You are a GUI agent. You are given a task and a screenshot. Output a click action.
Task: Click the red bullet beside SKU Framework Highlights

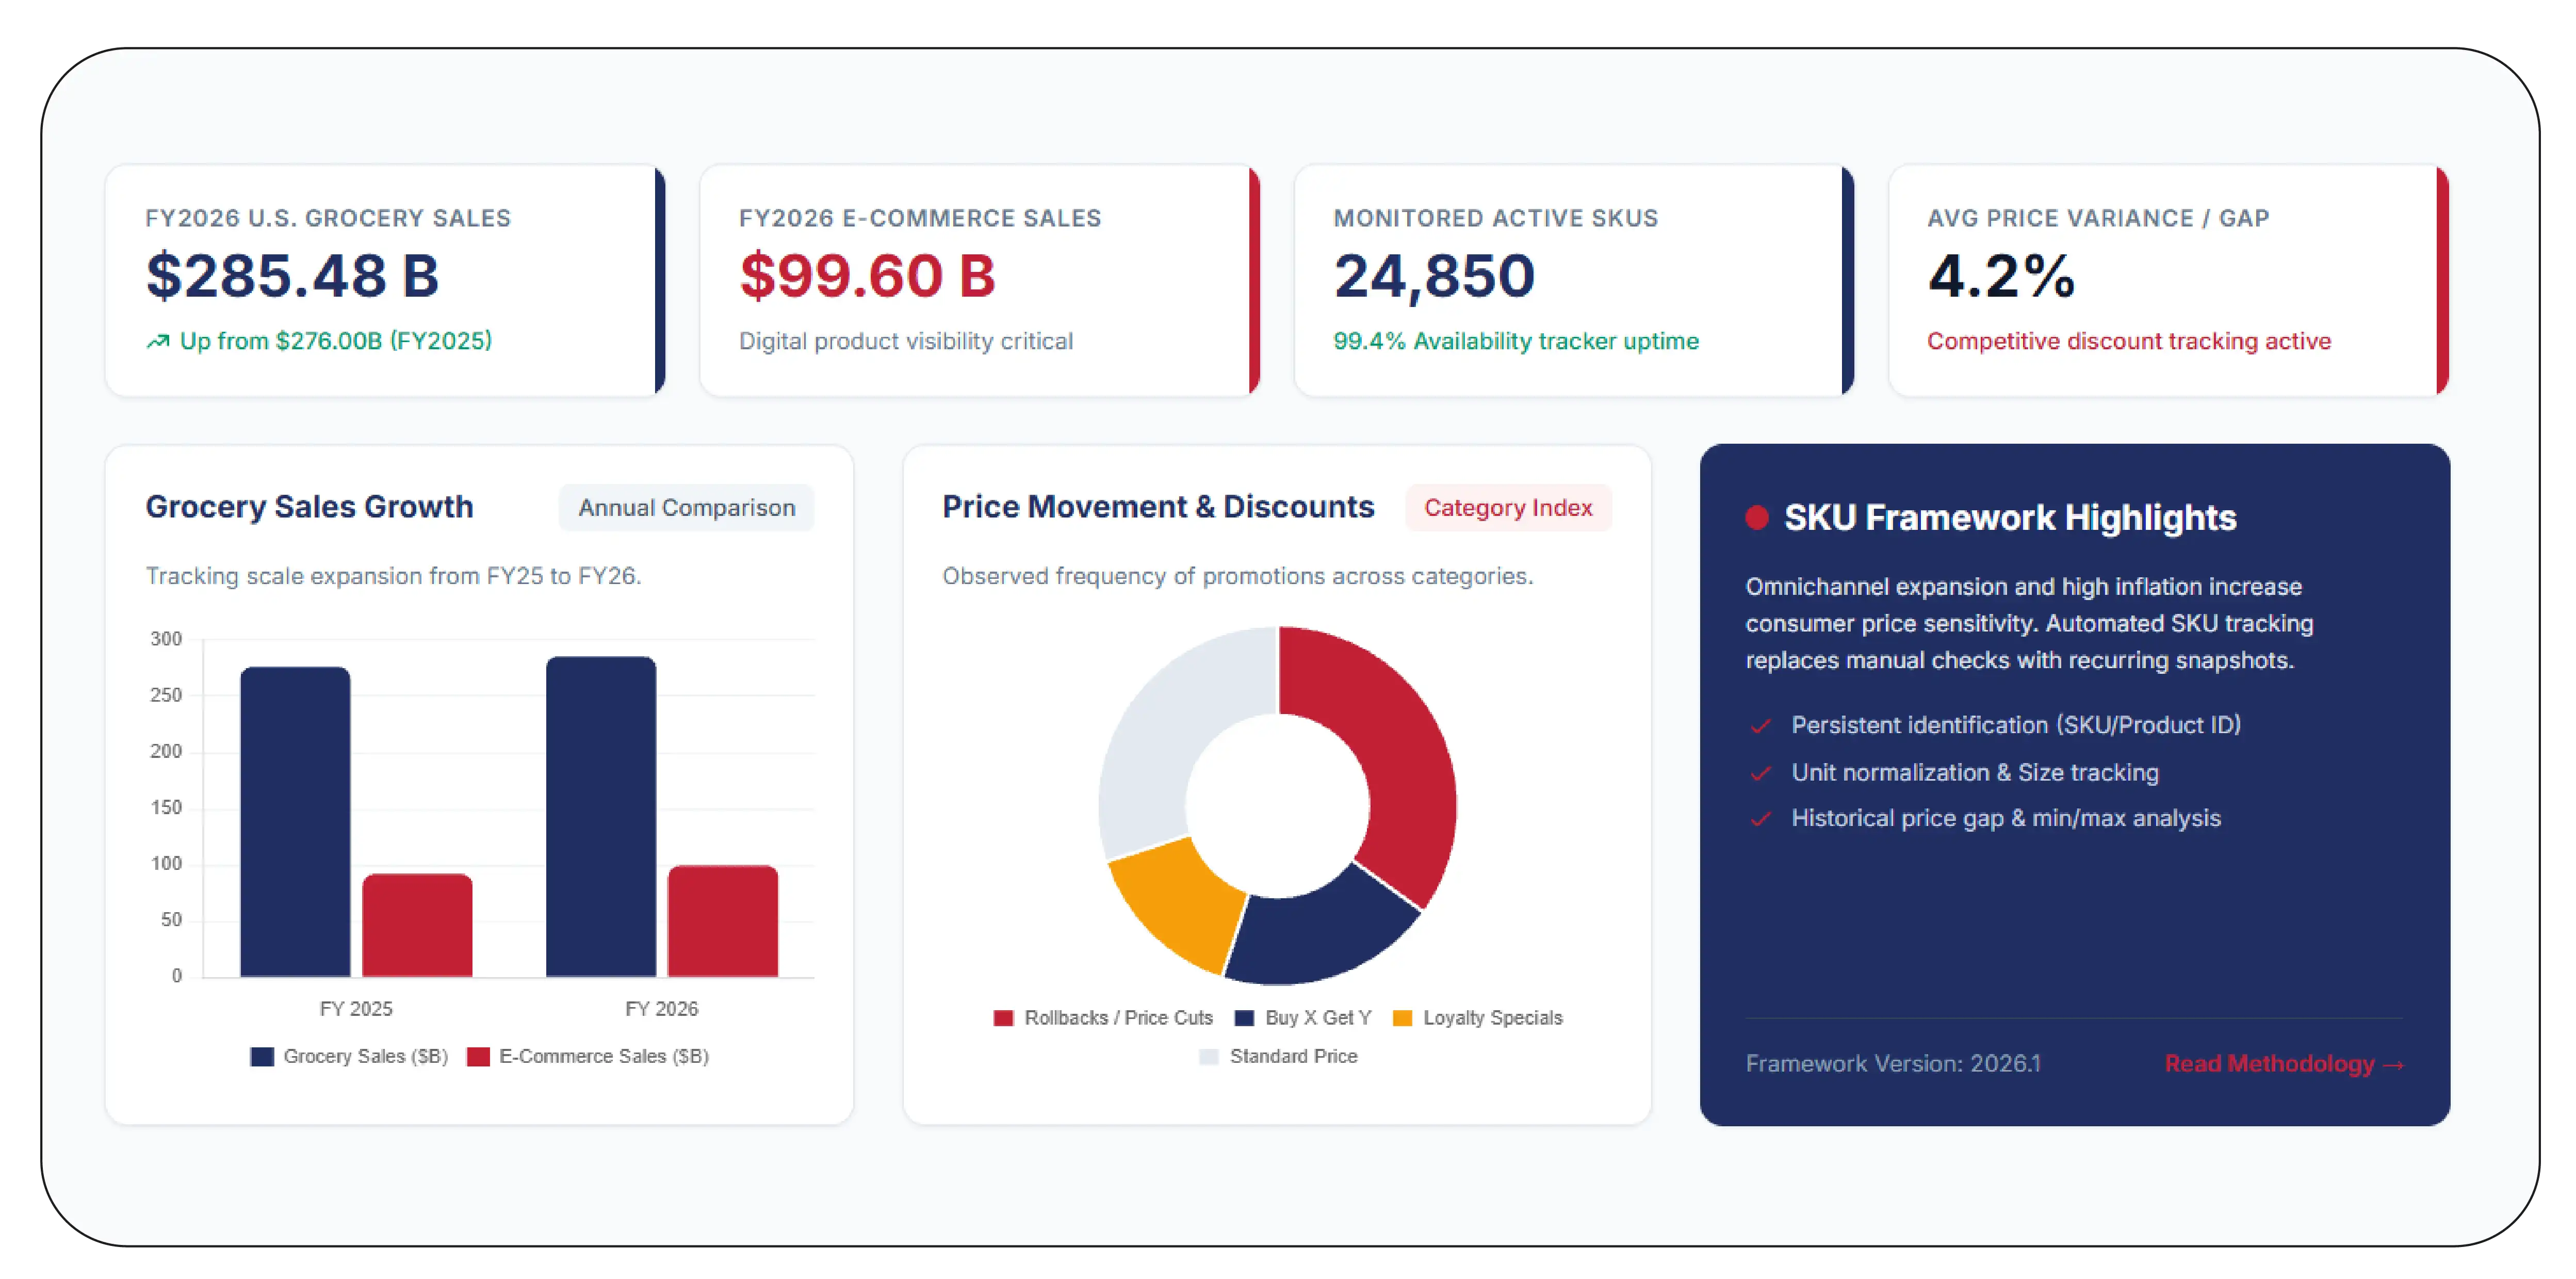tap(1757, 517)
